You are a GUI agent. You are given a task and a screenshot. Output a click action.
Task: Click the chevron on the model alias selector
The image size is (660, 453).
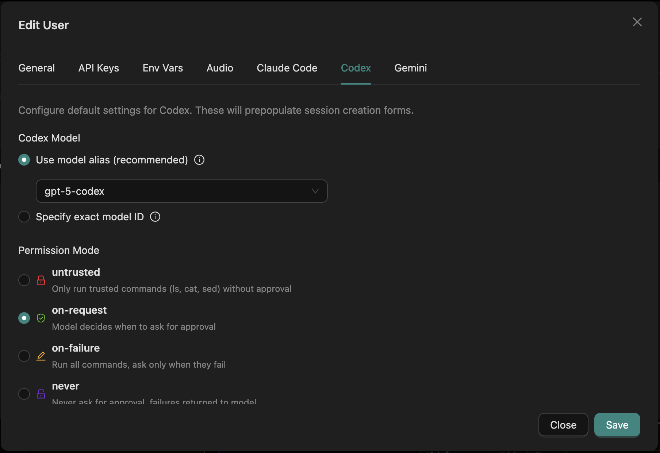pyautogui.click(x=315, y=191)
